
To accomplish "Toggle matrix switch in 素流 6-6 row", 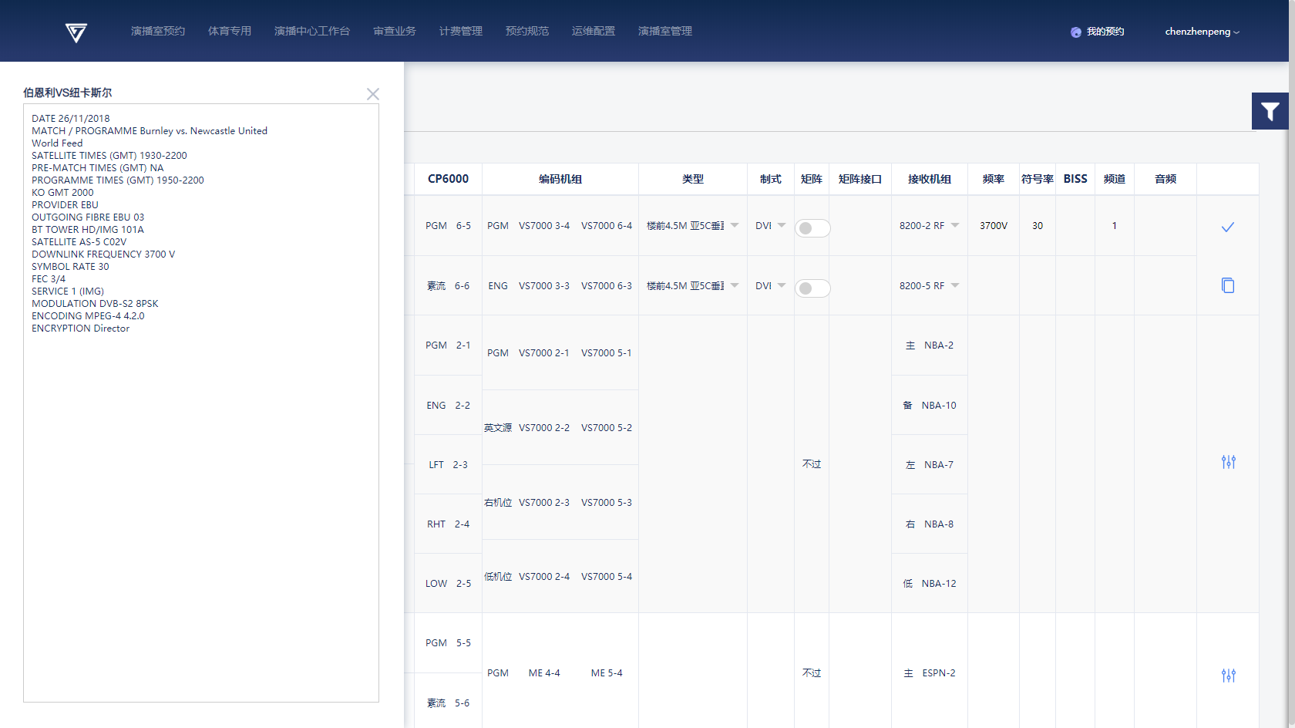I will point(812,288).
